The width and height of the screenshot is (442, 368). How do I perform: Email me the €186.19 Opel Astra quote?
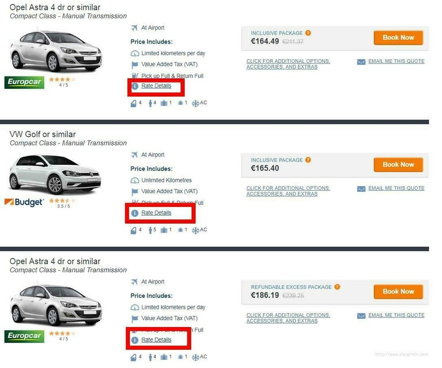coord(396,315)
